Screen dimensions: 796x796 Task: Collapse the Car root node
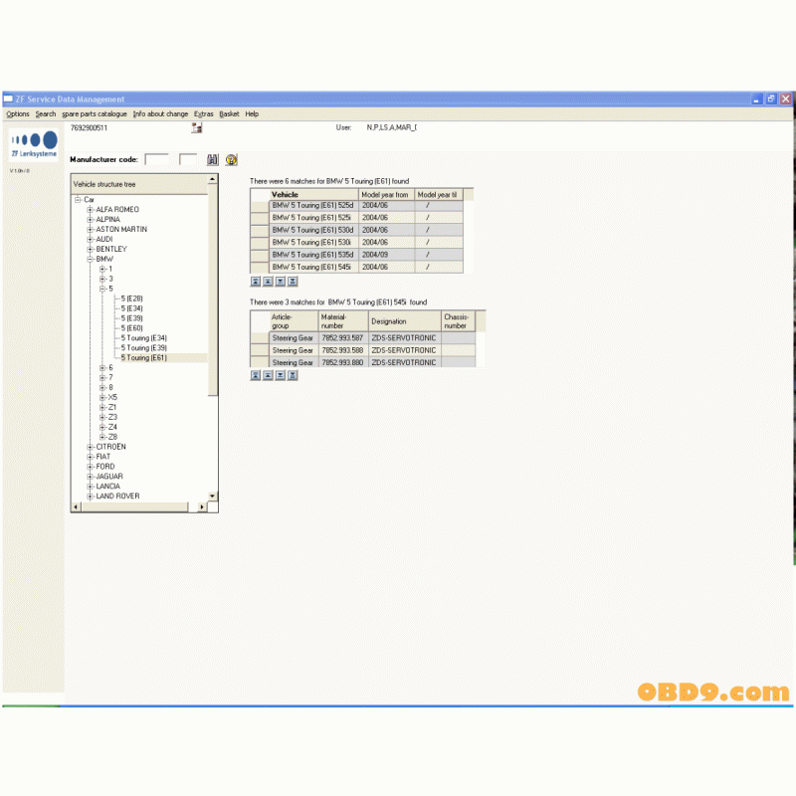click(79, 200)
